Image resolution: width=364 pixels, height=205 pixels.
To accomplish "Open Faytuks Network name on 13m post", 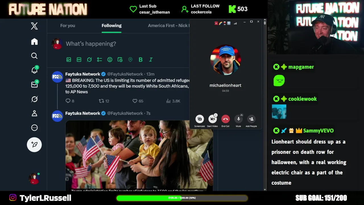I will point(83,74).
